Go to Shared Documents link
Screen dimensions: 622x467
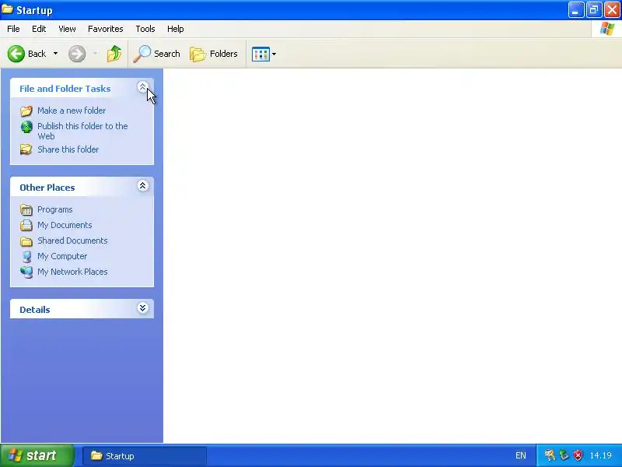(x=72, y=241)
